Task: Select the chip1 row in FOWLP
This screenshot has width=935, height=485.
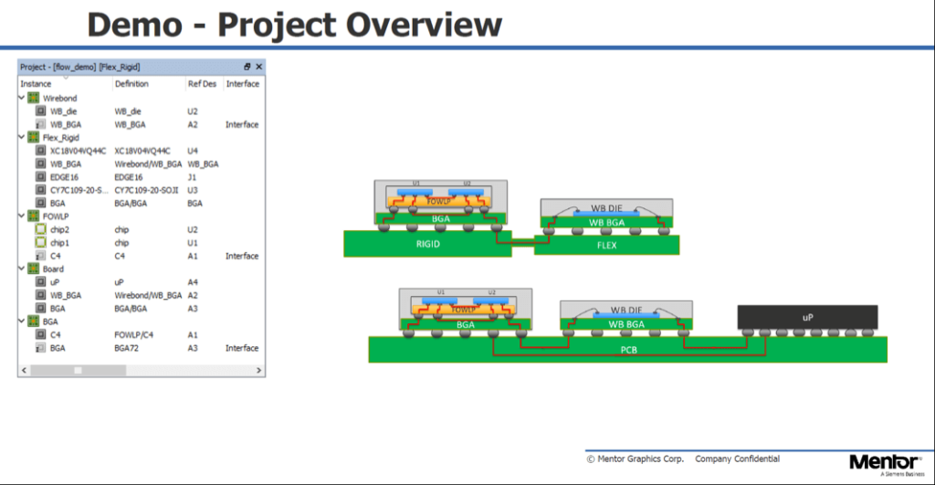Action: tap(60, 243)
